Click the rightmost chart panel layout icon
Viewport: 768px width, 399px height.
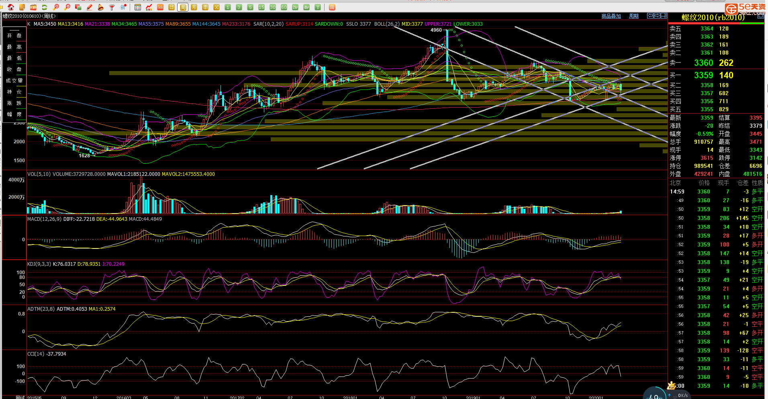coord(664,16)
